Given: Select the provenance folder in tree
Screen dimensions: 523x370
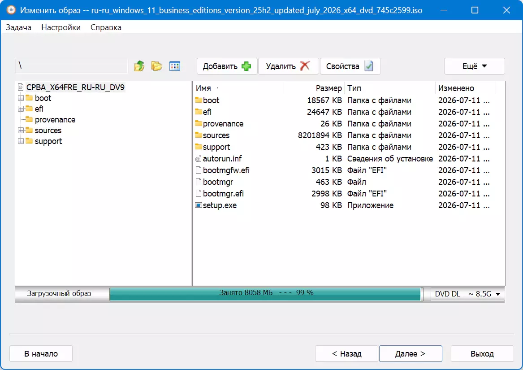Looking at the screenshot, I should click(x=55, y=120).
